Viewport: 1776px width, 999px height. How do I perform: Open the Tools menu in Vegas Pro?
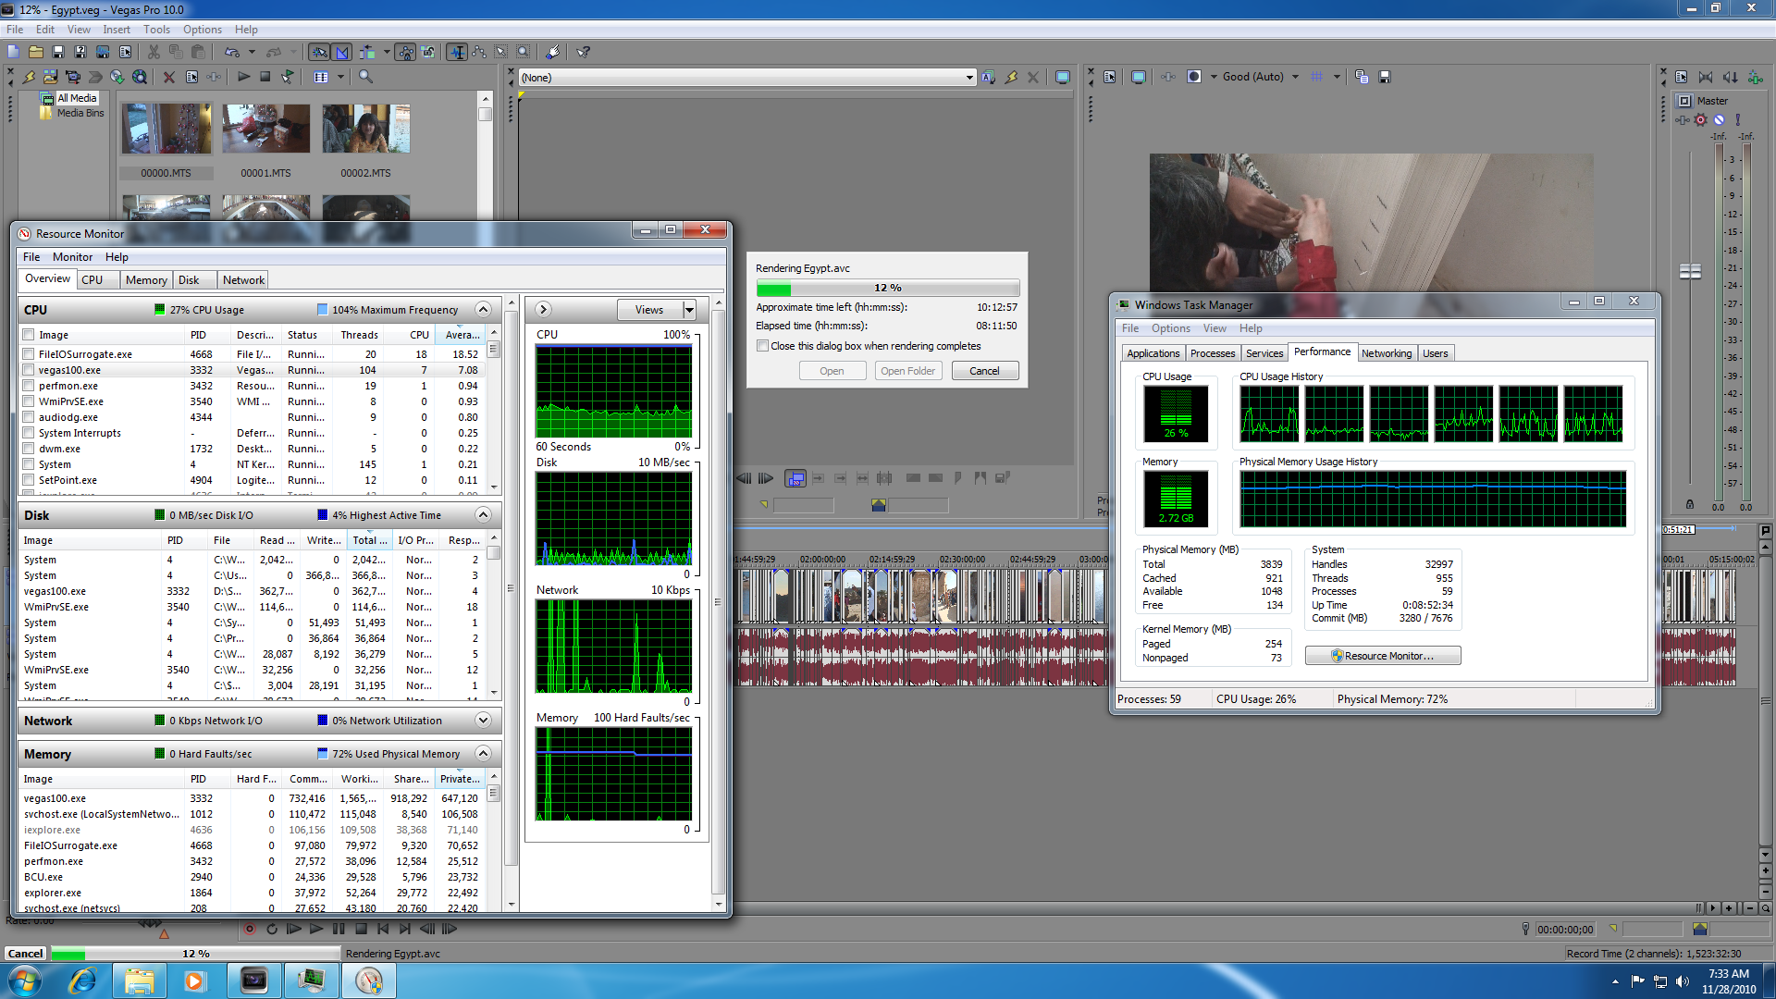point(156,30)
